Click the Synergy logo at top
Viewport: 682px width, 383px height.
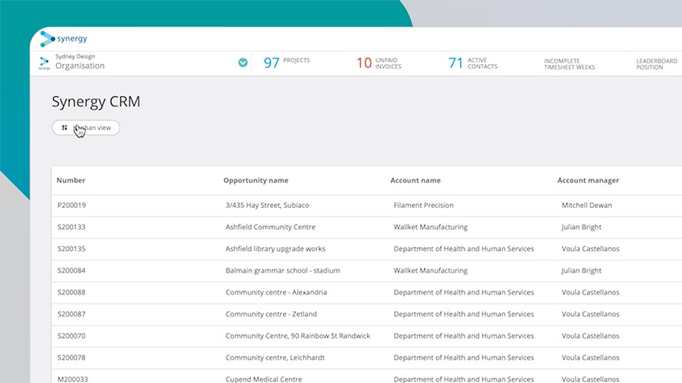(63, 38)
